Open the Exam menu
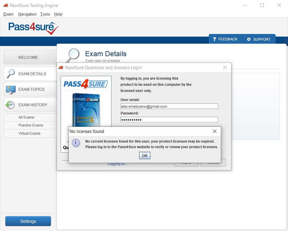The image size is (288, 231). [x=8, y=14]
